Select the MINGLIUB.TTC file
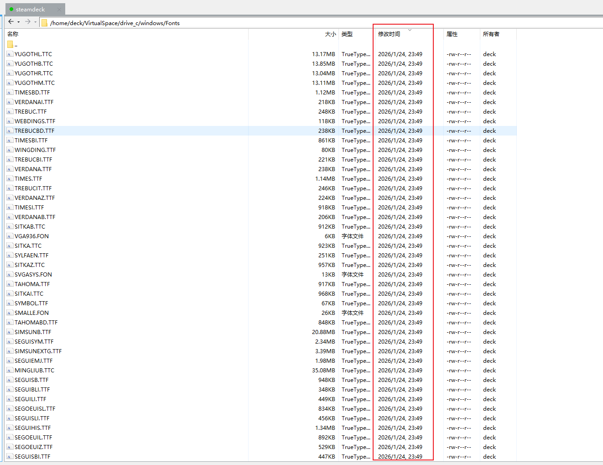 pos(34,370)
